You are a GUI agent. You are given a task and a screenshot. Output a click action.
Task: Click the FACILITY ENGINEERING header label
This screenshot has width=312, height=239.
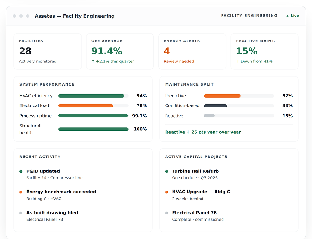click(x=249, y=16)
